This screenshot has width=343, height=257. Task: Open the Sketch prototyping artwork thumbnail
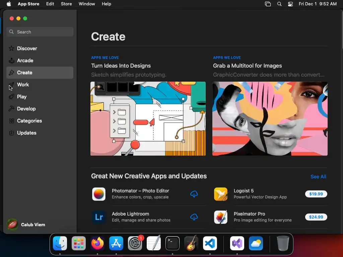click(x=148, y=119)
